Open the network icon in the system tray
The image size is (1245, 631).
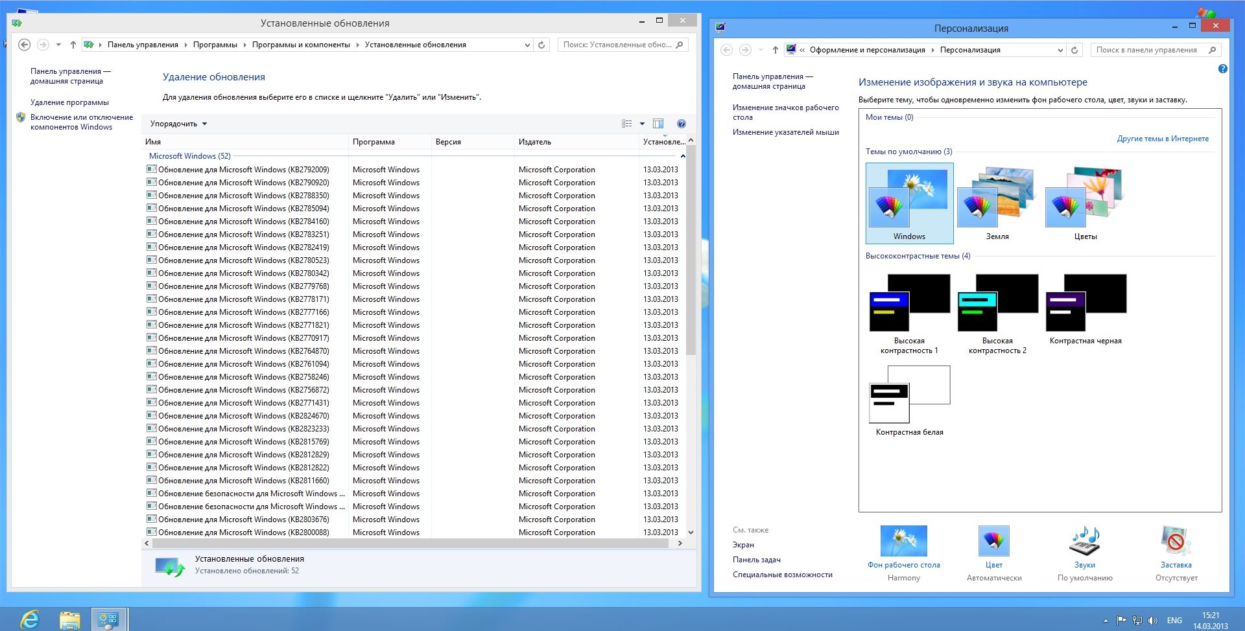[1137, 621]
